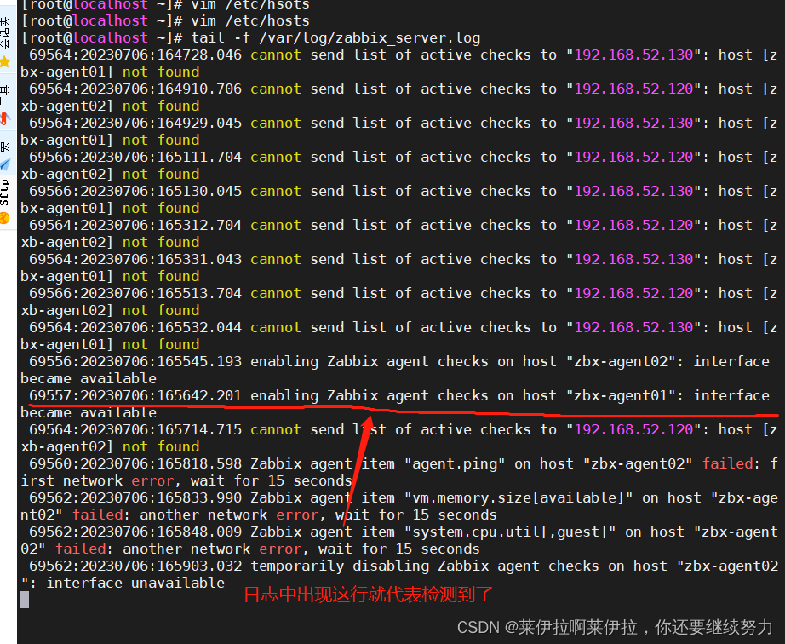Click timestamp 69564:20230706:165331.043
Screen dimensions: 785x644
[135, 259]
